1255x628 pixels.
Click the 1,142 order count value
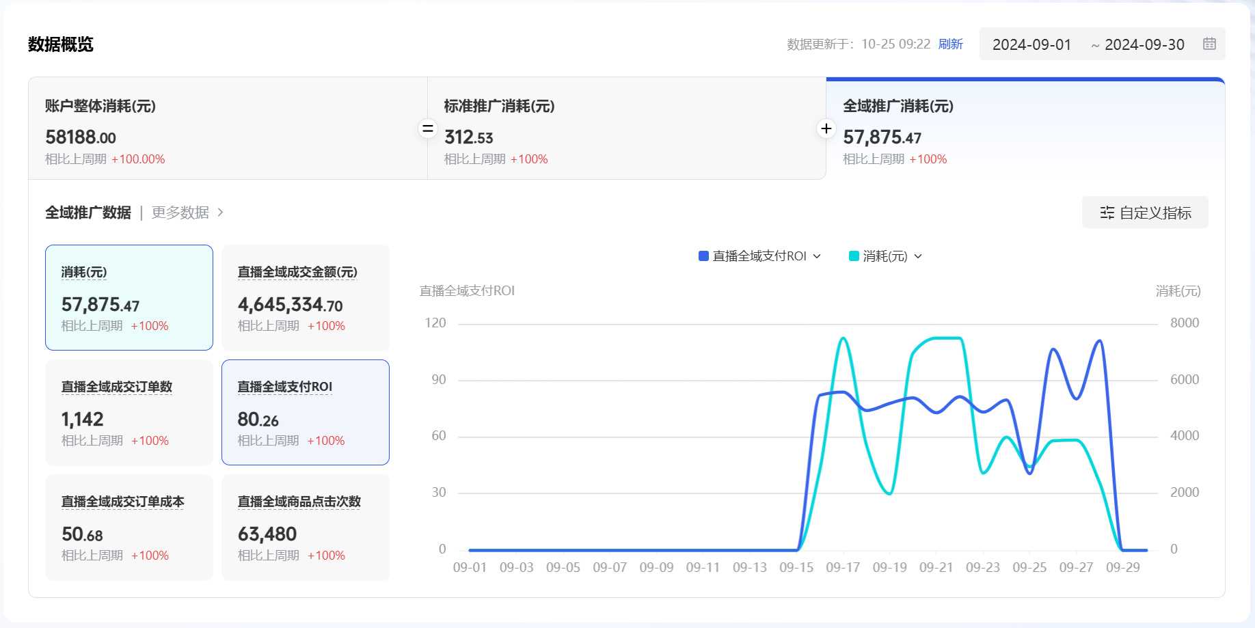83,420
